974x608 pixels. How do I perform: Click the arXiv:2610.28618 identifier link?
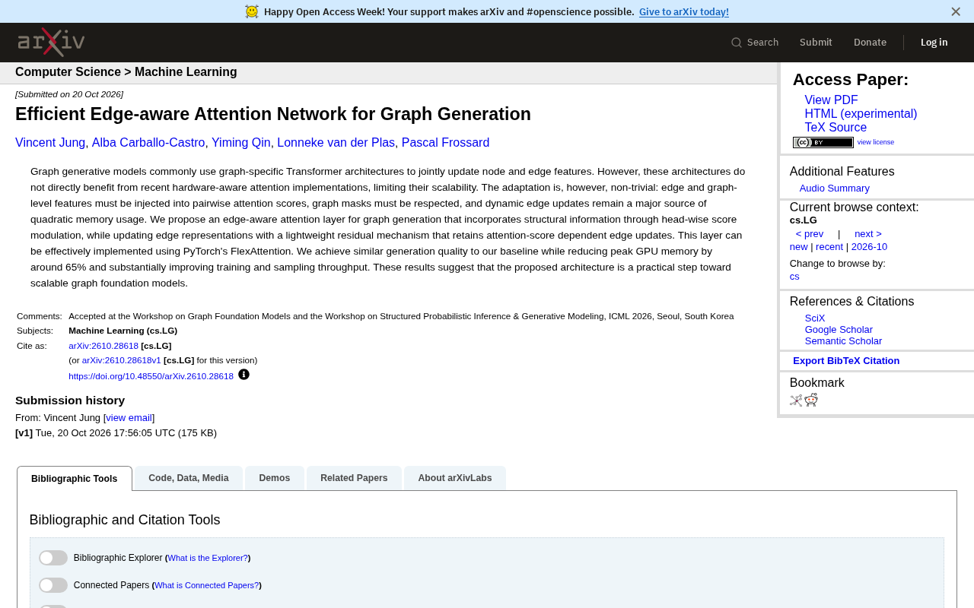(x=103, y=346)
